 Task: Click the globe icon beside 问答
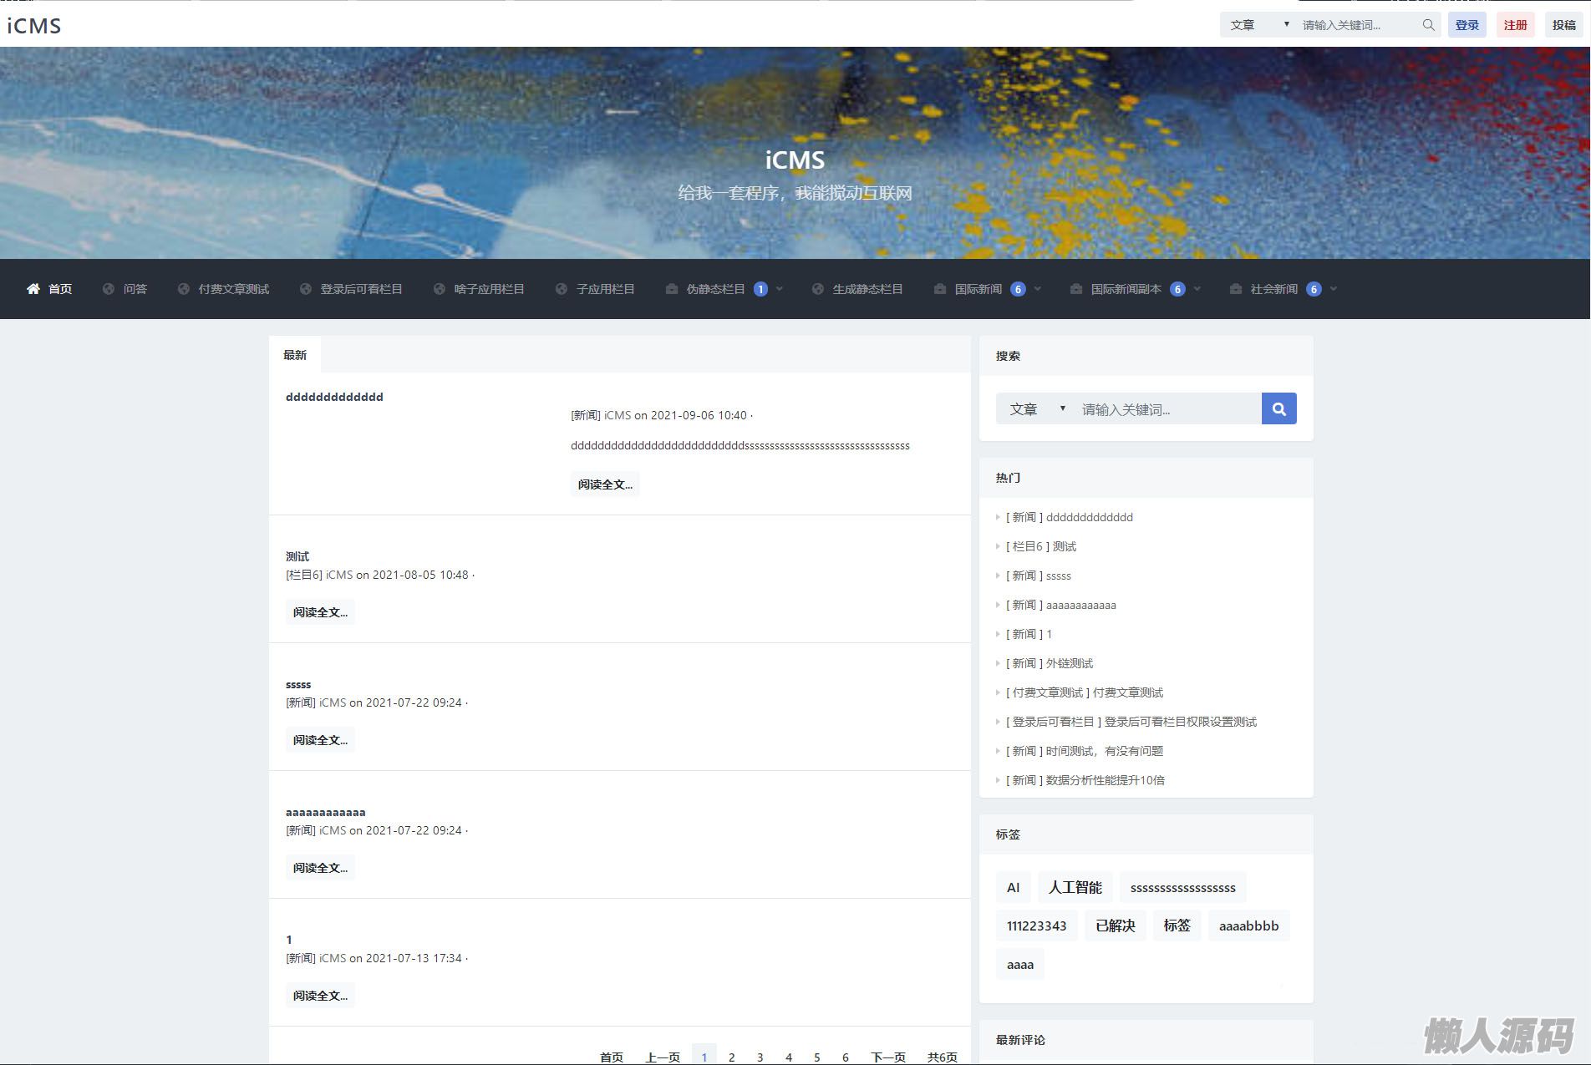109,289
